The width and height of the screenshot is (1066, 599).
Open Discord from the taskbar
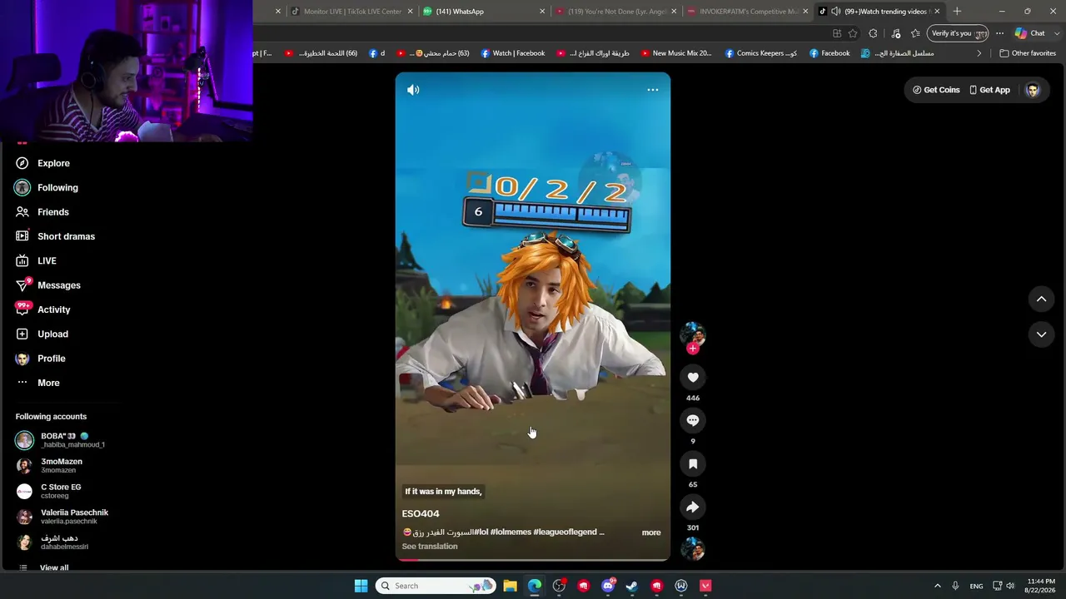coord(608,586)
